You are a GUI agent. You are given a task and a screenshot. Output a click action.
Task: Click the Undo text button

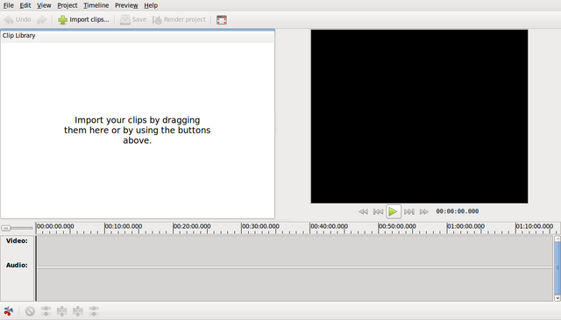(24, 19)
